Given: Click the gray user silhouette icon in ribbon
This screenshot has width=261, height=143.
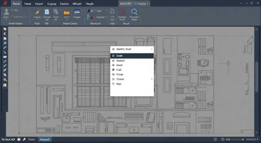Looking at the screenshot, I should click(x=6, y=12).
